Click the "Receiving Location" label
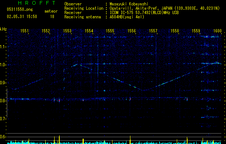 coord(84,8)
